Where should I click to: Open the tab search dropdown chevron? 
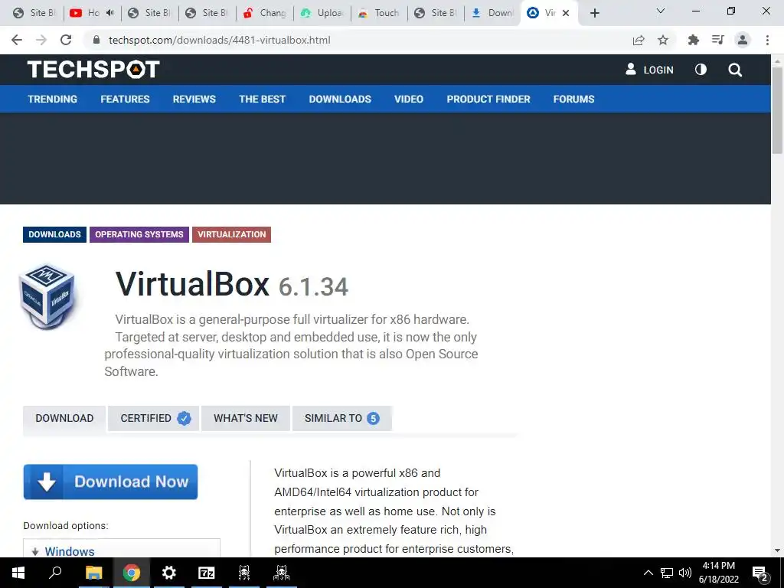coord(661,11)
